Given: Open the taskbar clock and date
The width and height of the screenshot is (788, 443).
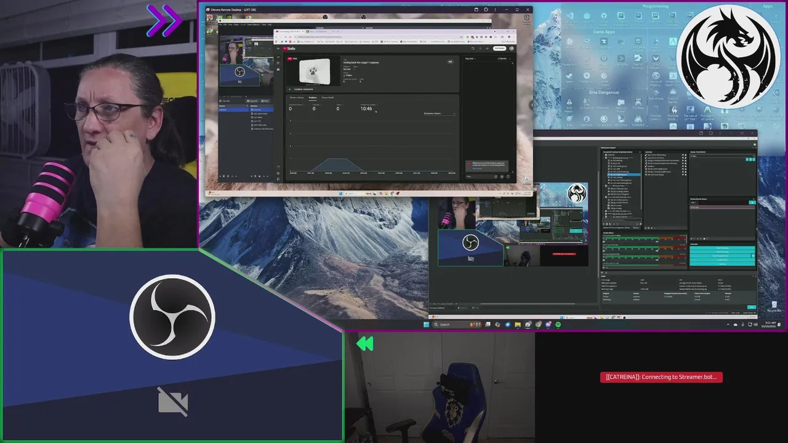Looking at the screenshot, I should tap(768, 325).
